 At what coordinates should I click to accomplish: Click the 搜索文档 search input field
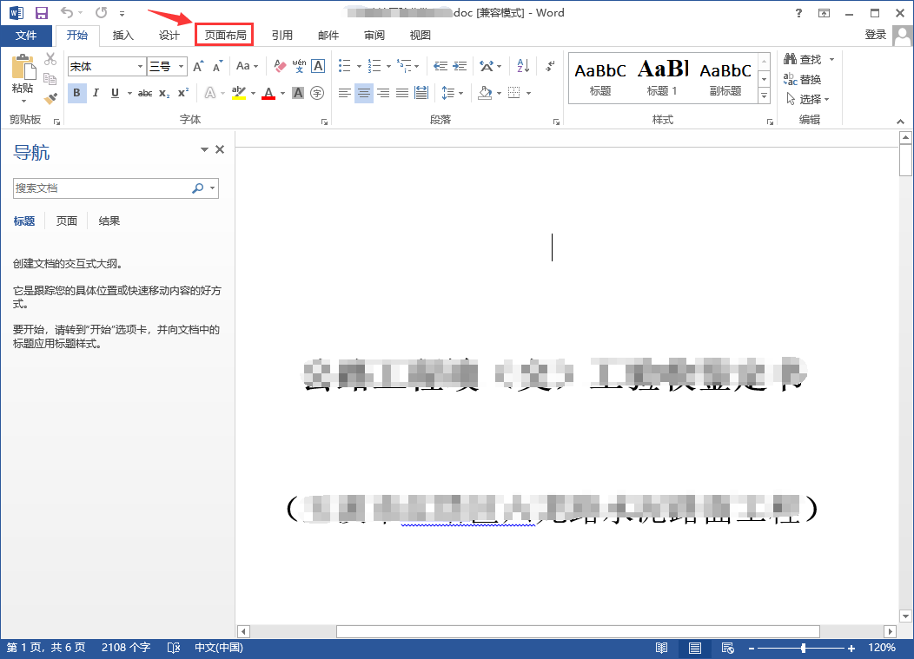102,188
